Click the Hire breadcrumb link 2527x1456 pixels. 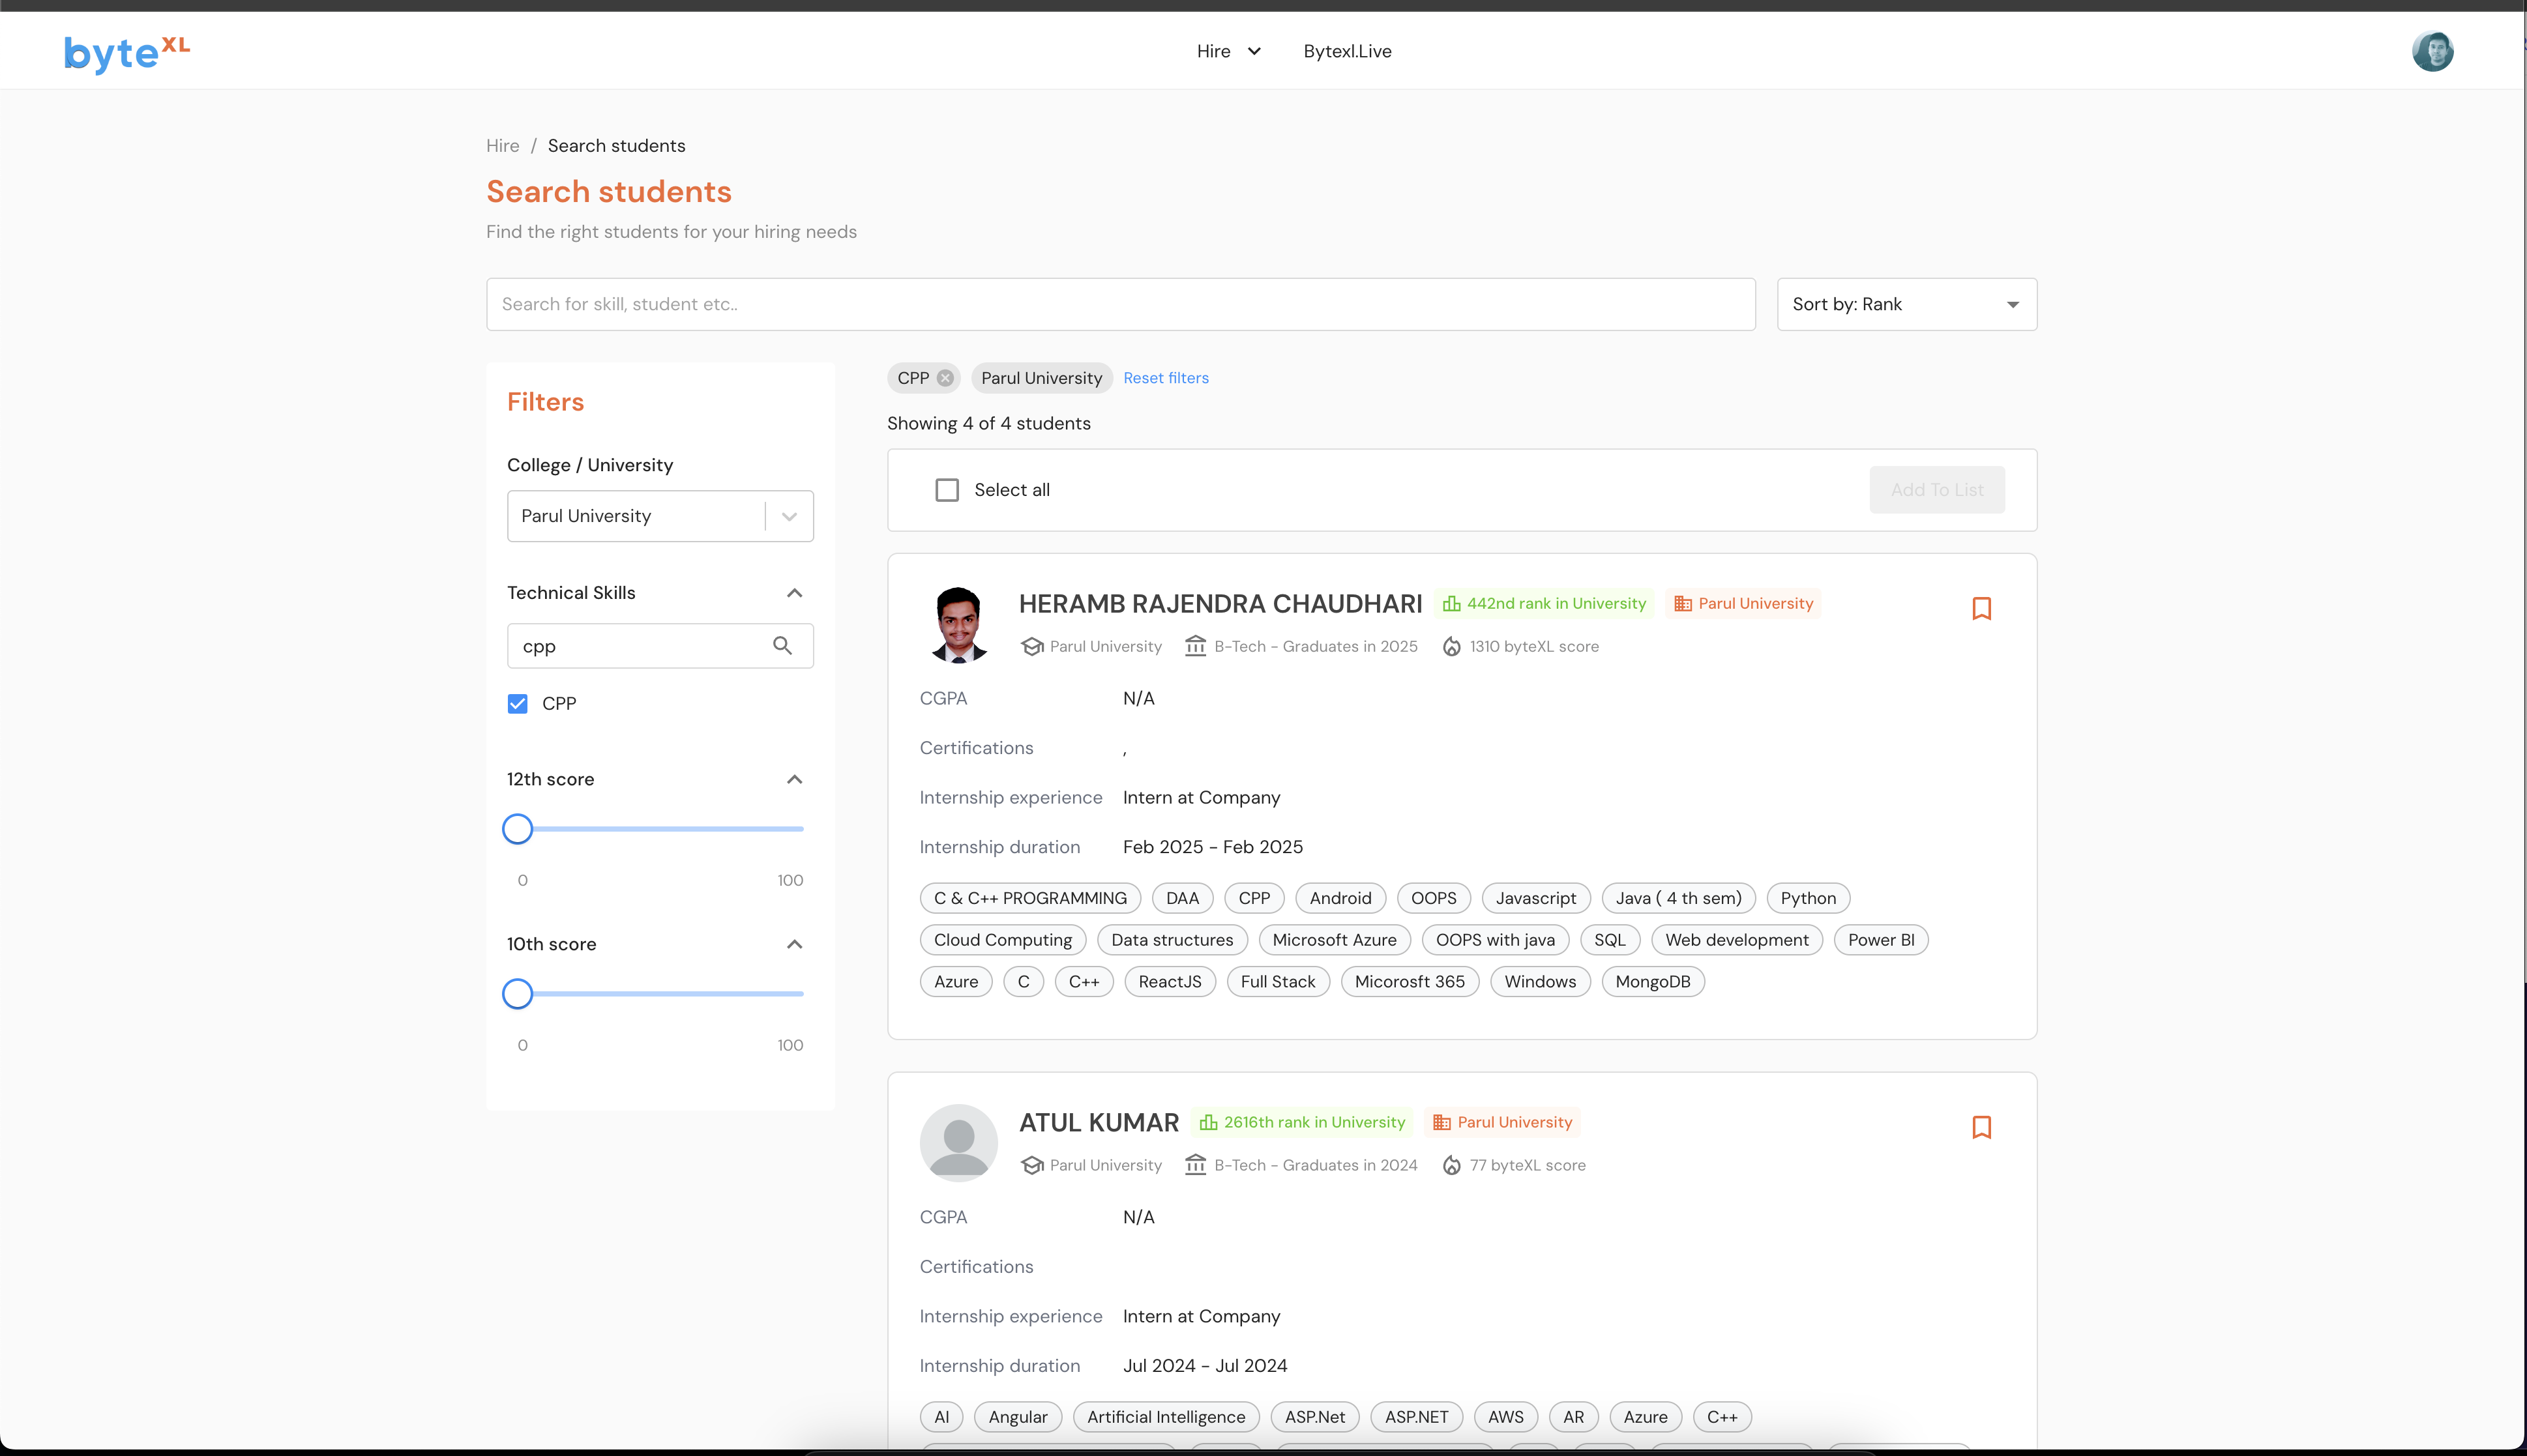(x=502, y=146)
